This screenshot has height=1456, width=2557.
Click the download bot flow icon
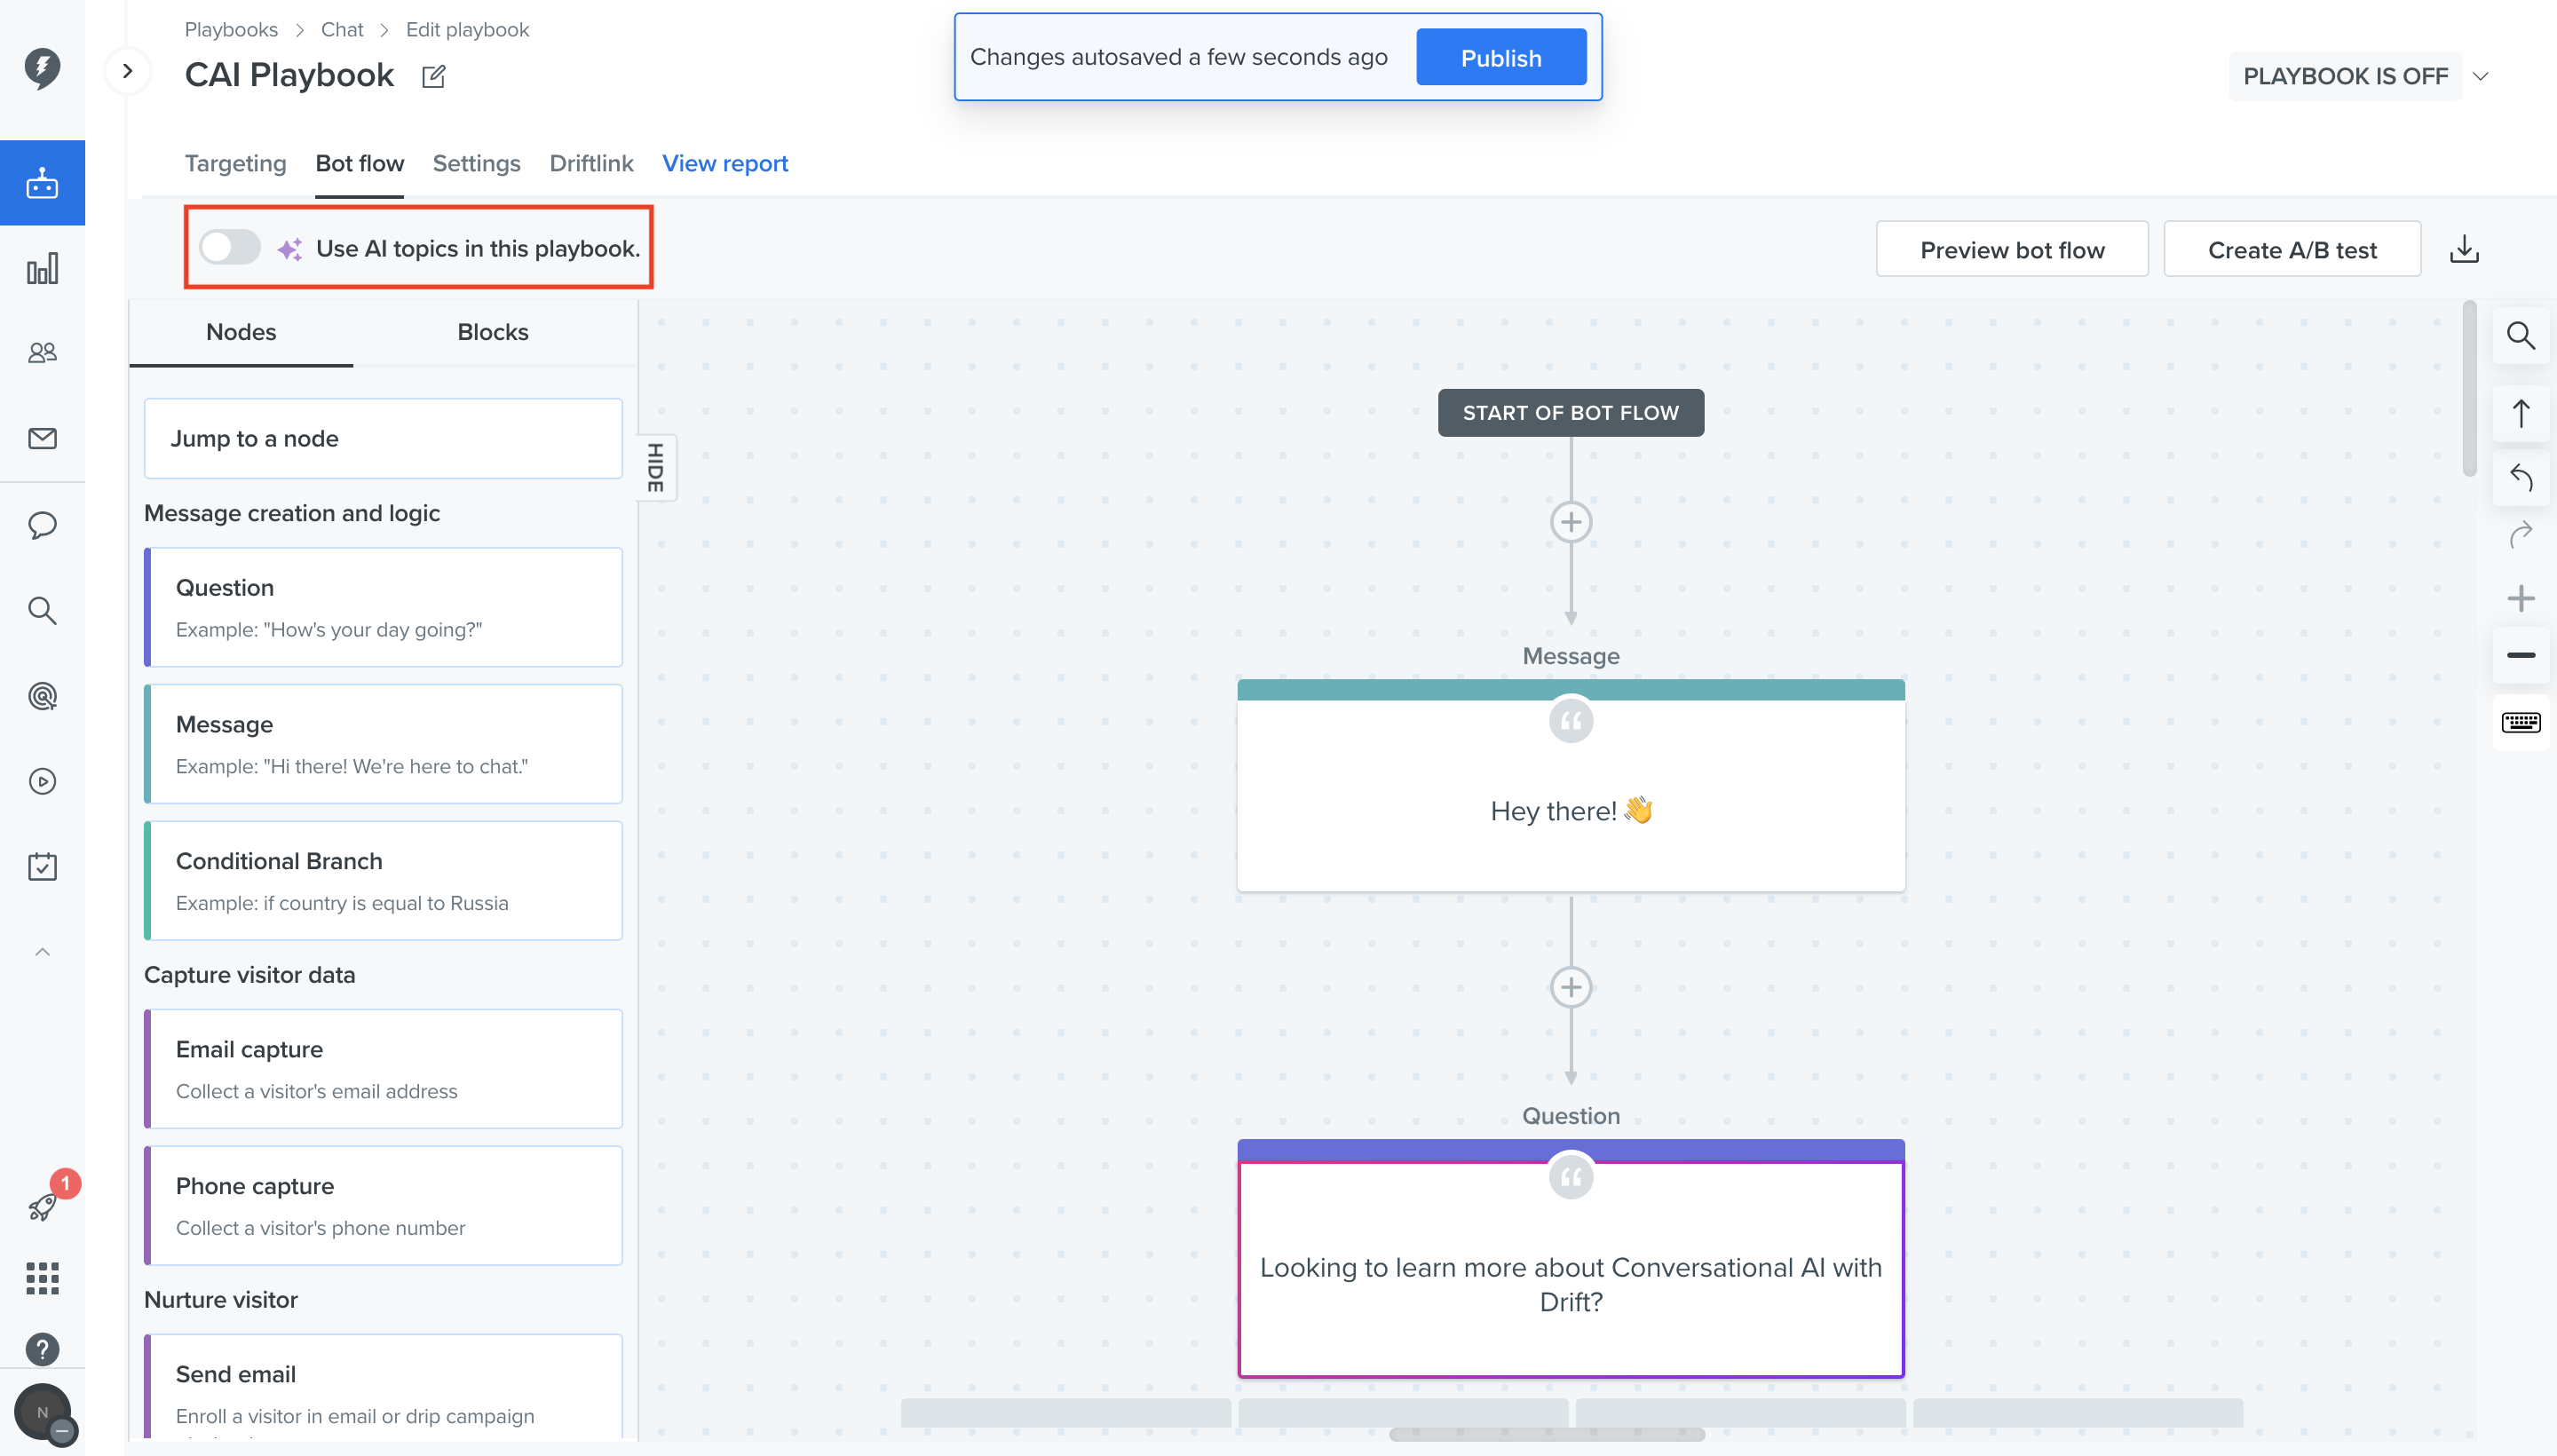pos(2464,249)
